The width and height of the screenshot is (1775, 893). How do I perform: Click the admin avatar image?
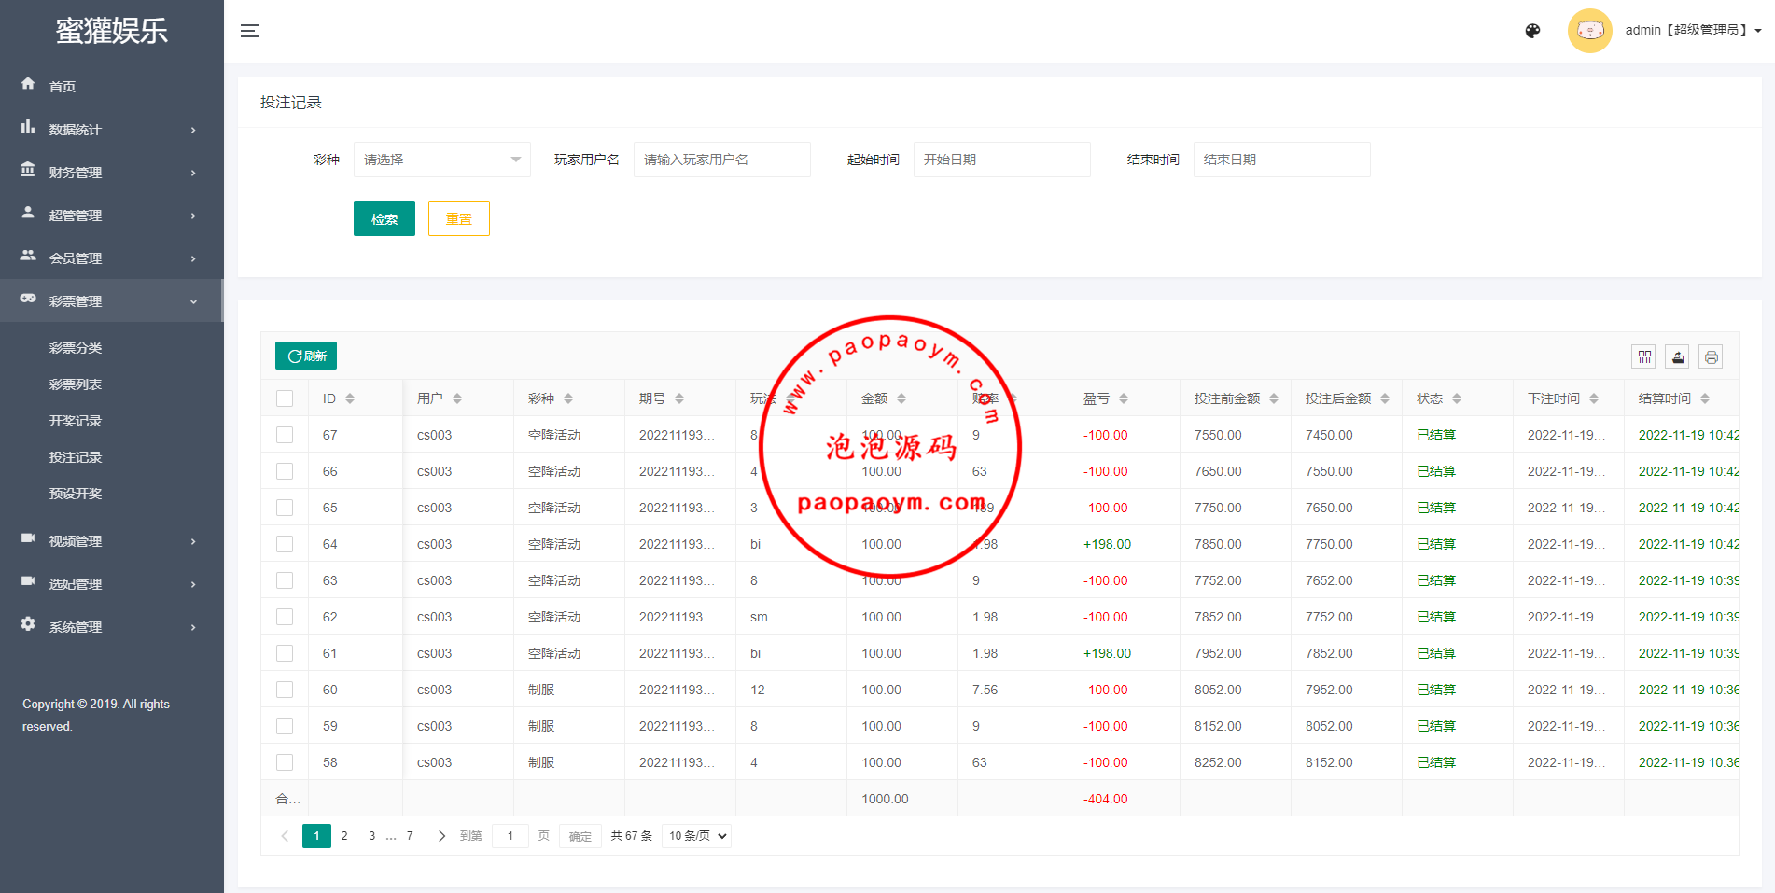1589,31
